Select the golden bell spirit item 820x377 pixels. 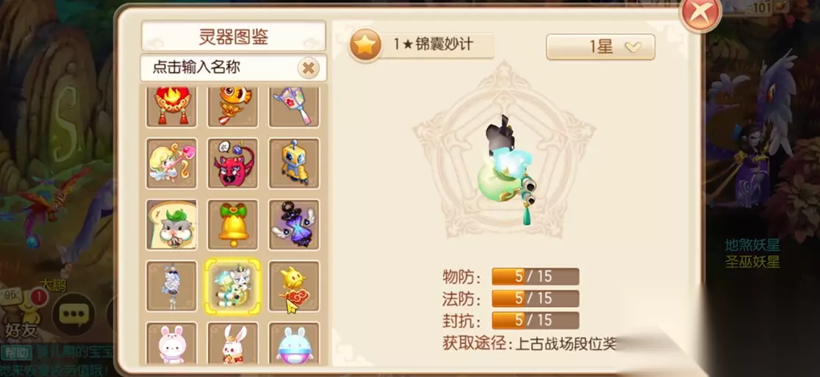click(233, 225)
